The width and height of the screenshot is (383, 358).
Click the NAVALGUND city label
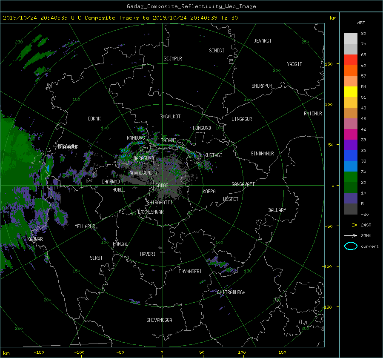pos(141,173)
